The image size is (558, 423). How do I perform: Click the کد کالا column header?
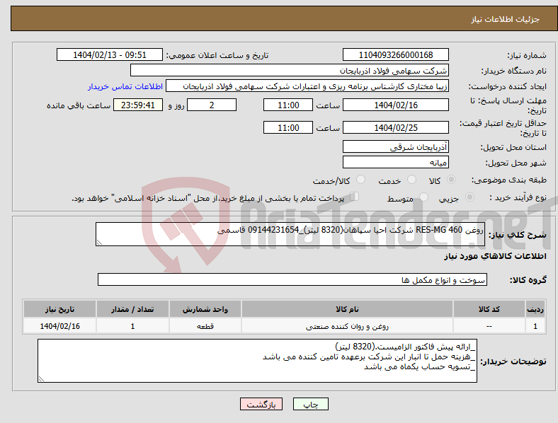pos(489,309)
